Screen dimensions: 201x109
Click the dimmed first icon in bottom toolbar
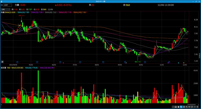tap(173, 107)
